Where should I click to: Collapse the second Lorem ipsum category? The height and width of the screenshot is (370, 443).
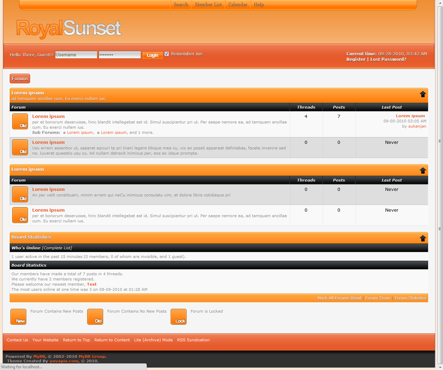(423, 170)
